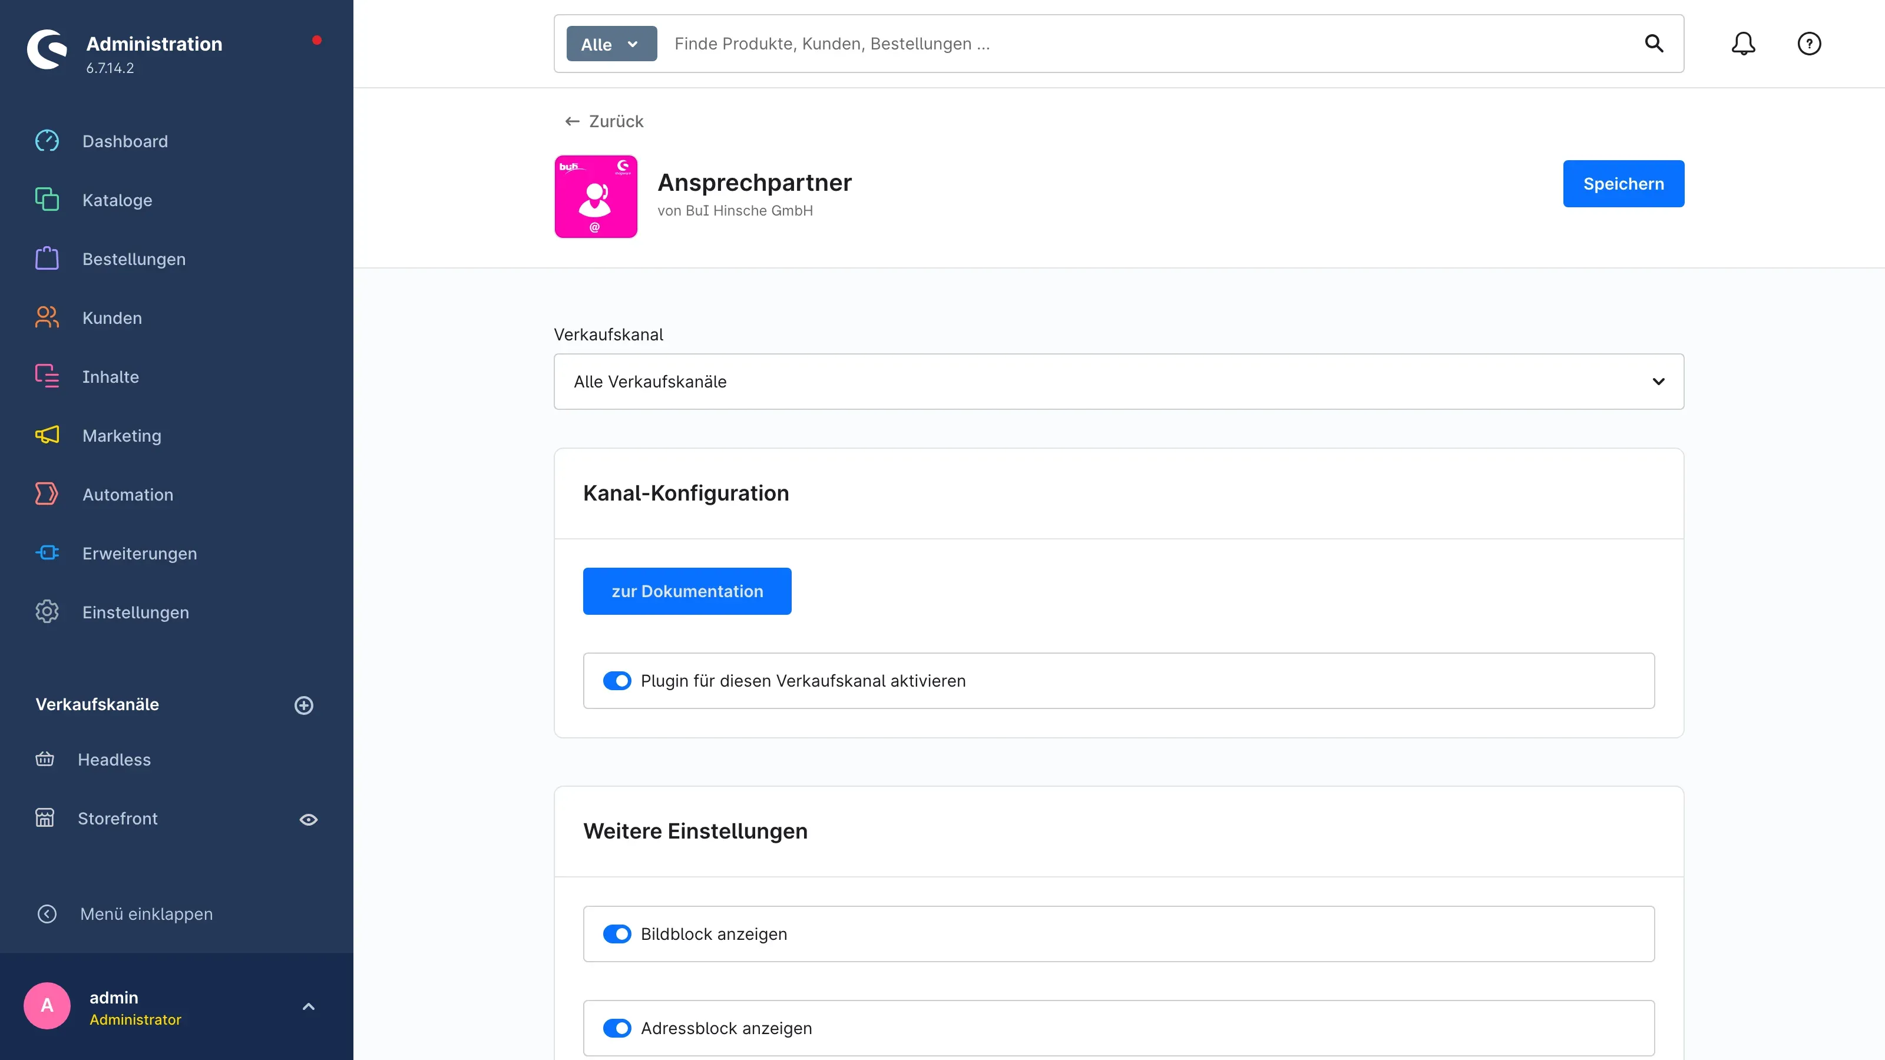Show Storefront via the eye icon
This screenshot has height=1060, width=1885.
click(308, 819)
